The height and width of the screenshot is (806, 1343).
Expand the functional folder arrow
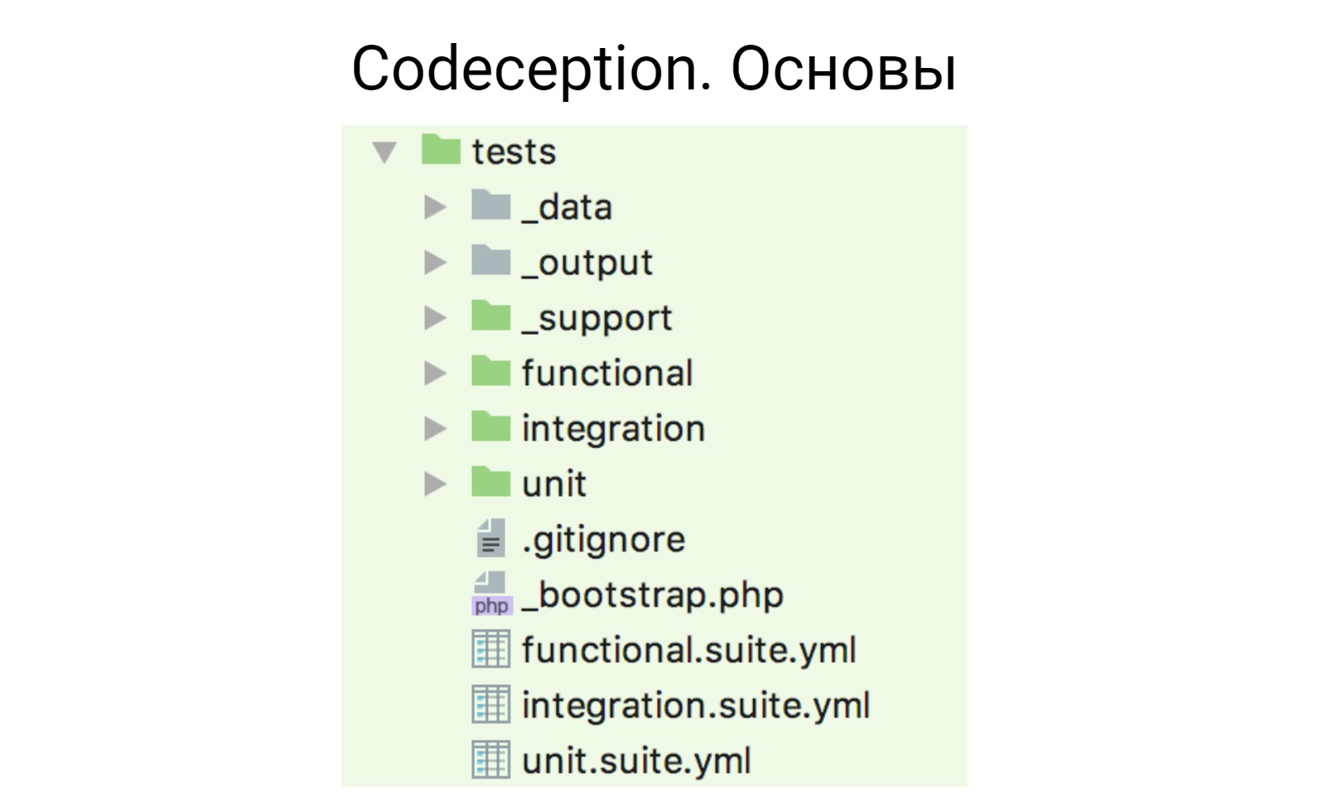click(434, 374)
